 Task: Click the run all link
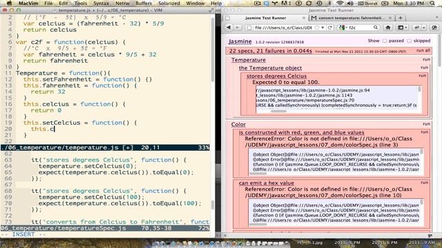coord(423,50)
